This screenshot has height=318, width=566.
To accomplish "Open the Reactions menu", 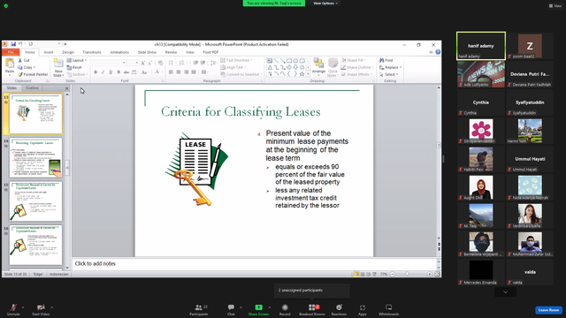I will (x=339, y=309).
